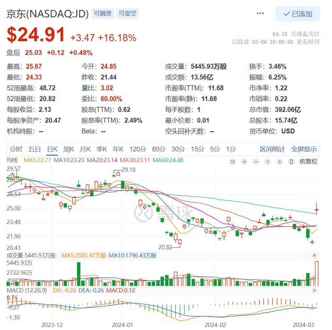The width and height of the screenshot is (332, 330).
Task: Close the volume indicator panel
Action: click(x=314, y=255)
